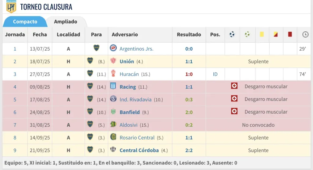Click the Argentinos Jrs. club crest
Image resolution: width=313 pixels, height=170 pixels.
coord(113,48)
